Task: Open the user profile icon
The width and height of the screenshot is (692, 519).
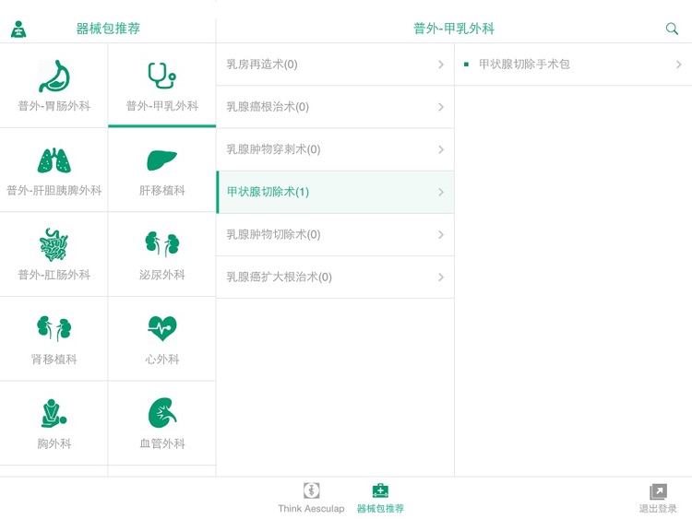Action: [x=18, y=29]
